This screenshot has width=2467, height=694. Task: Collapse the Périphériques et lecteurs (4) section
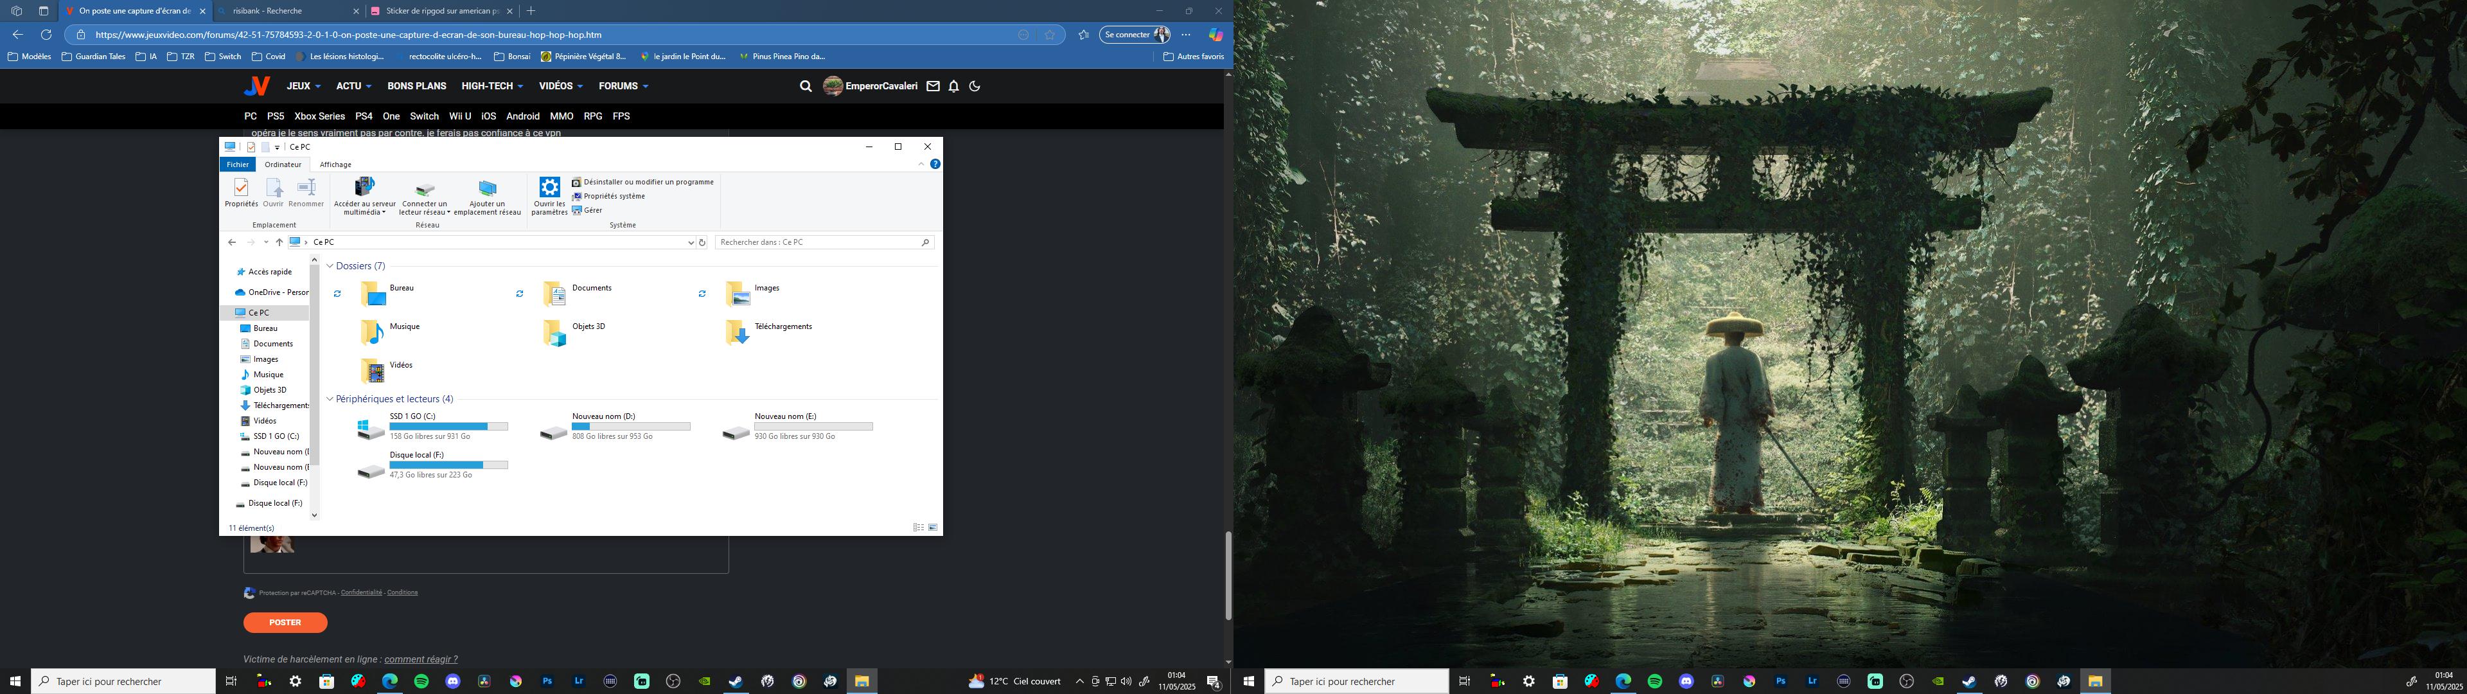(x=330, y=400)
